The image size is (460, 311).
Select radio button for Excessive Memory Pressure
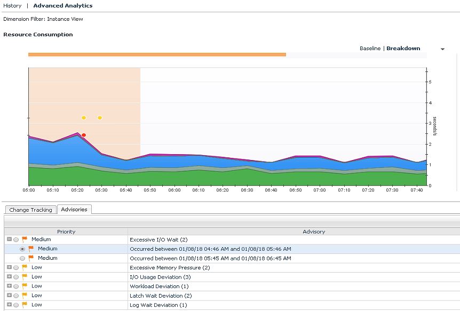[16, 268]
